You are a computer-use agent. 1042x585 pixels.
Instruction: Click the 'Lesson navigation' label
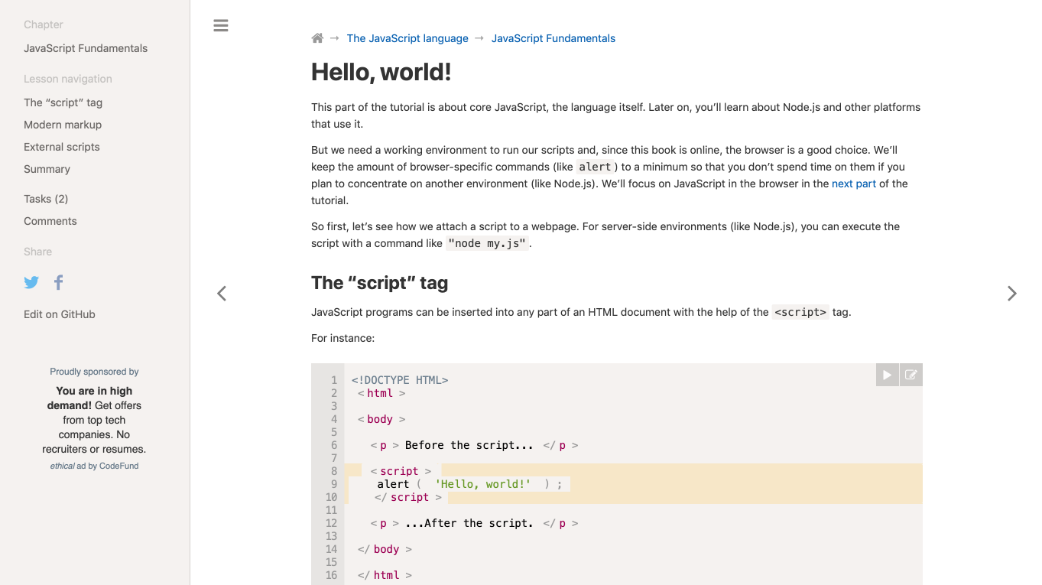[68, 79]
